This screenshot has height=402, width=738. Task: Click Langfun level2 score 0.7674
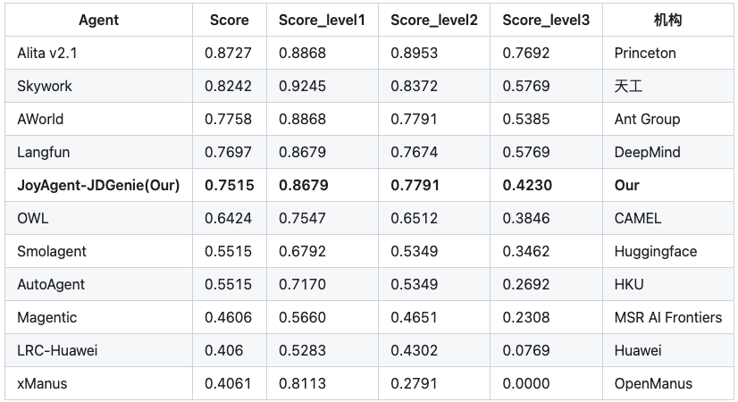pos(415,152)
